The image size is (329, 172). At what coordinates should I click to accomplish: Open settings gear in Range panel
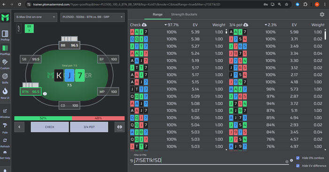pyautogui.click(x=322, y=15)
